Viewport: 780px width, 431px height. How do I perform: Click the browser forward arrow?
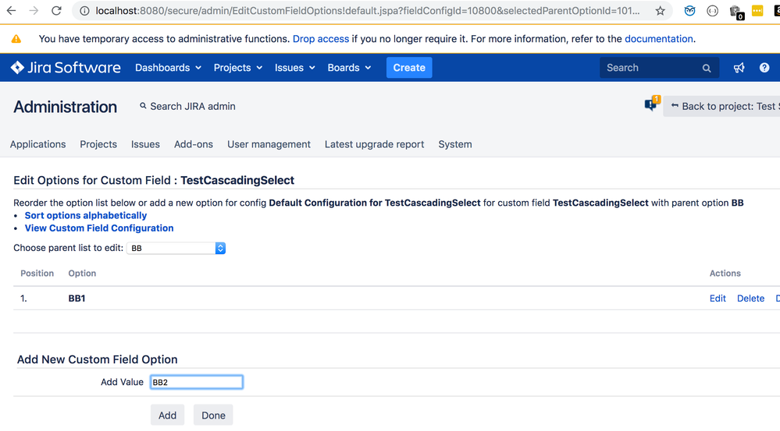point(34,10)
